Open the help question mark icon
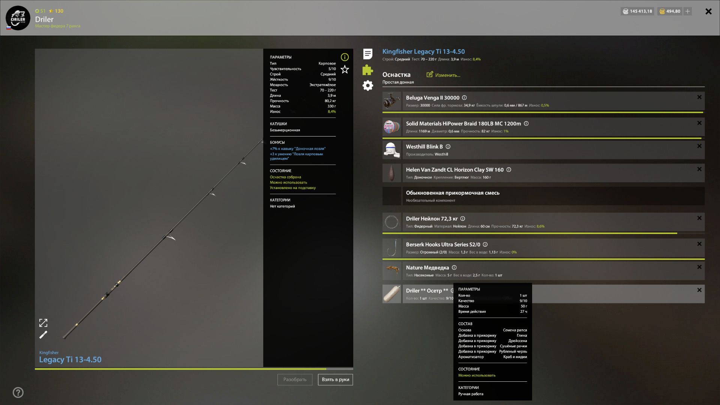The width and height of the screenshot is (720, 405). click(18, 392)
